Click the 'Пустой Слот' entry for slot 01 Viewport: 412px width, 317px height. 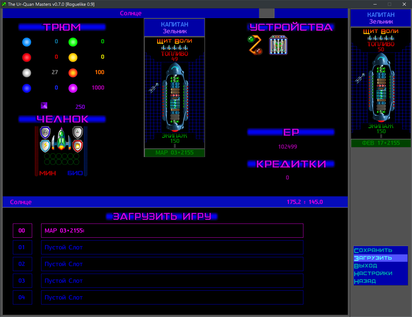tap(172, 247)
